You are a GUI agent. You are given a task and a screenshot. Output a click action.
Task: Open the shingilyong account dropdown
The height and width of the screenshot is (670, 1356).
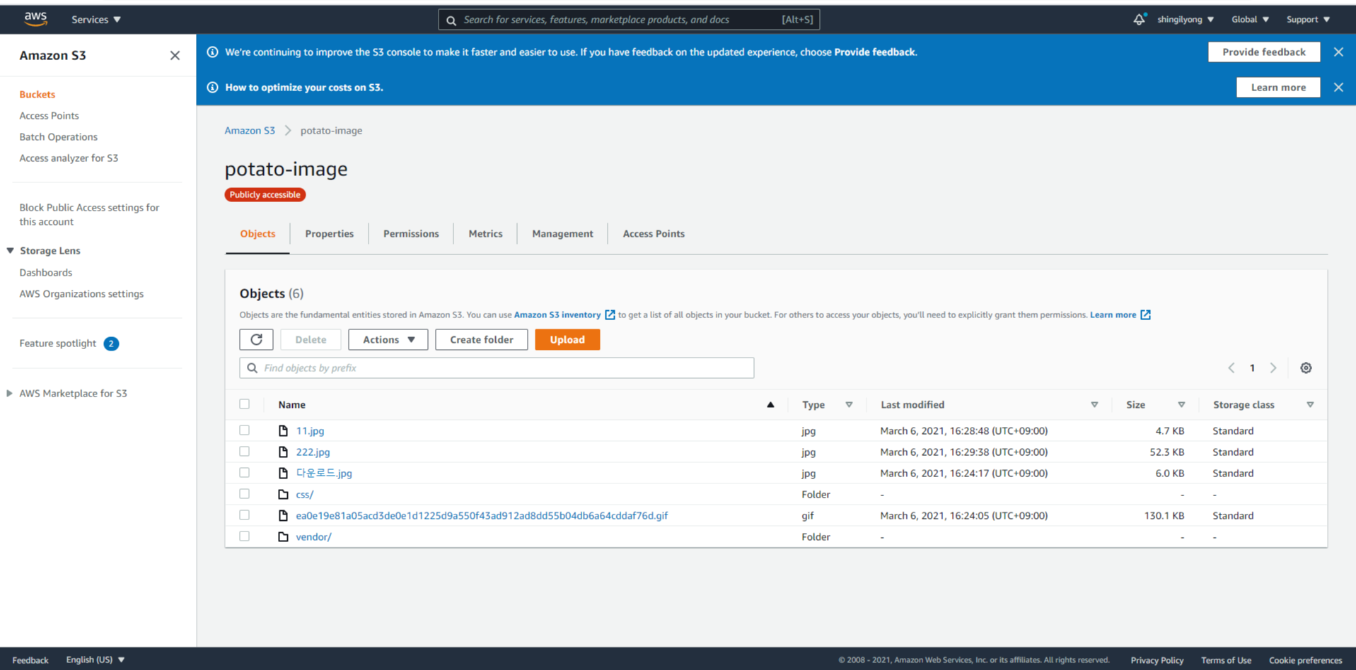[x=1186, y=19]
